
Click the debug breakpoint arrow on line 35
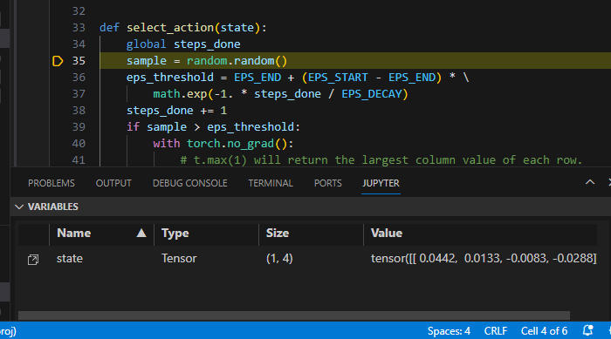point(58,61)
